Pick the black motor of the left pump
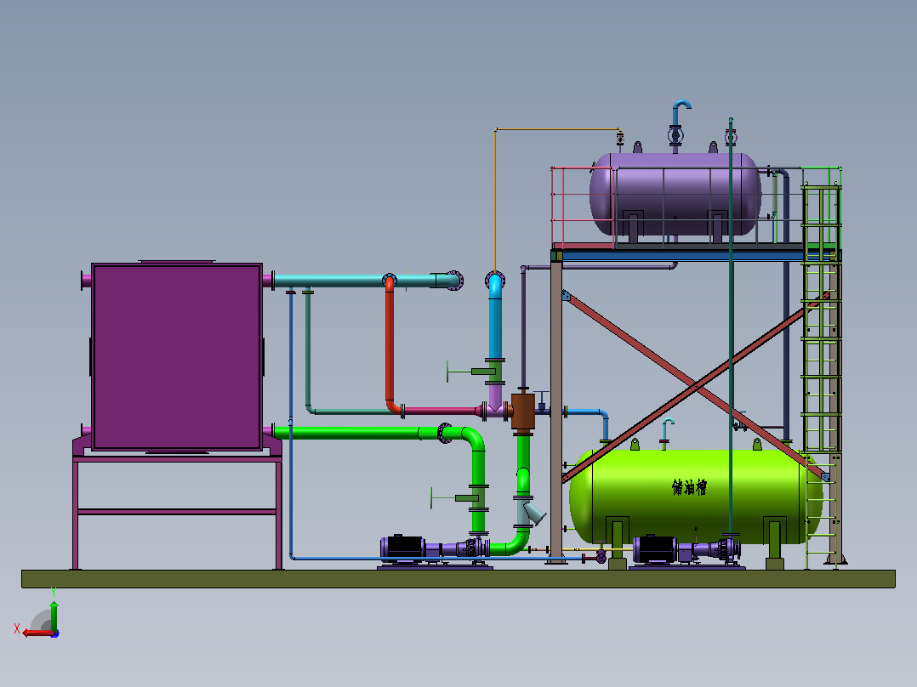The height and width of the screenshot is (687, 917). (403, 548)
